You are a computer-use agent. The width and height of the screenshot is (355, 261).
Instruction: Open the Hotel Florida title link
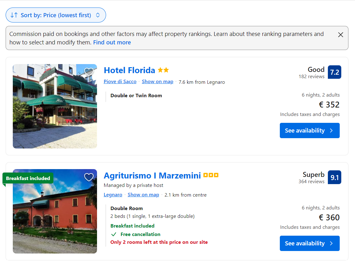pos(129,70)
